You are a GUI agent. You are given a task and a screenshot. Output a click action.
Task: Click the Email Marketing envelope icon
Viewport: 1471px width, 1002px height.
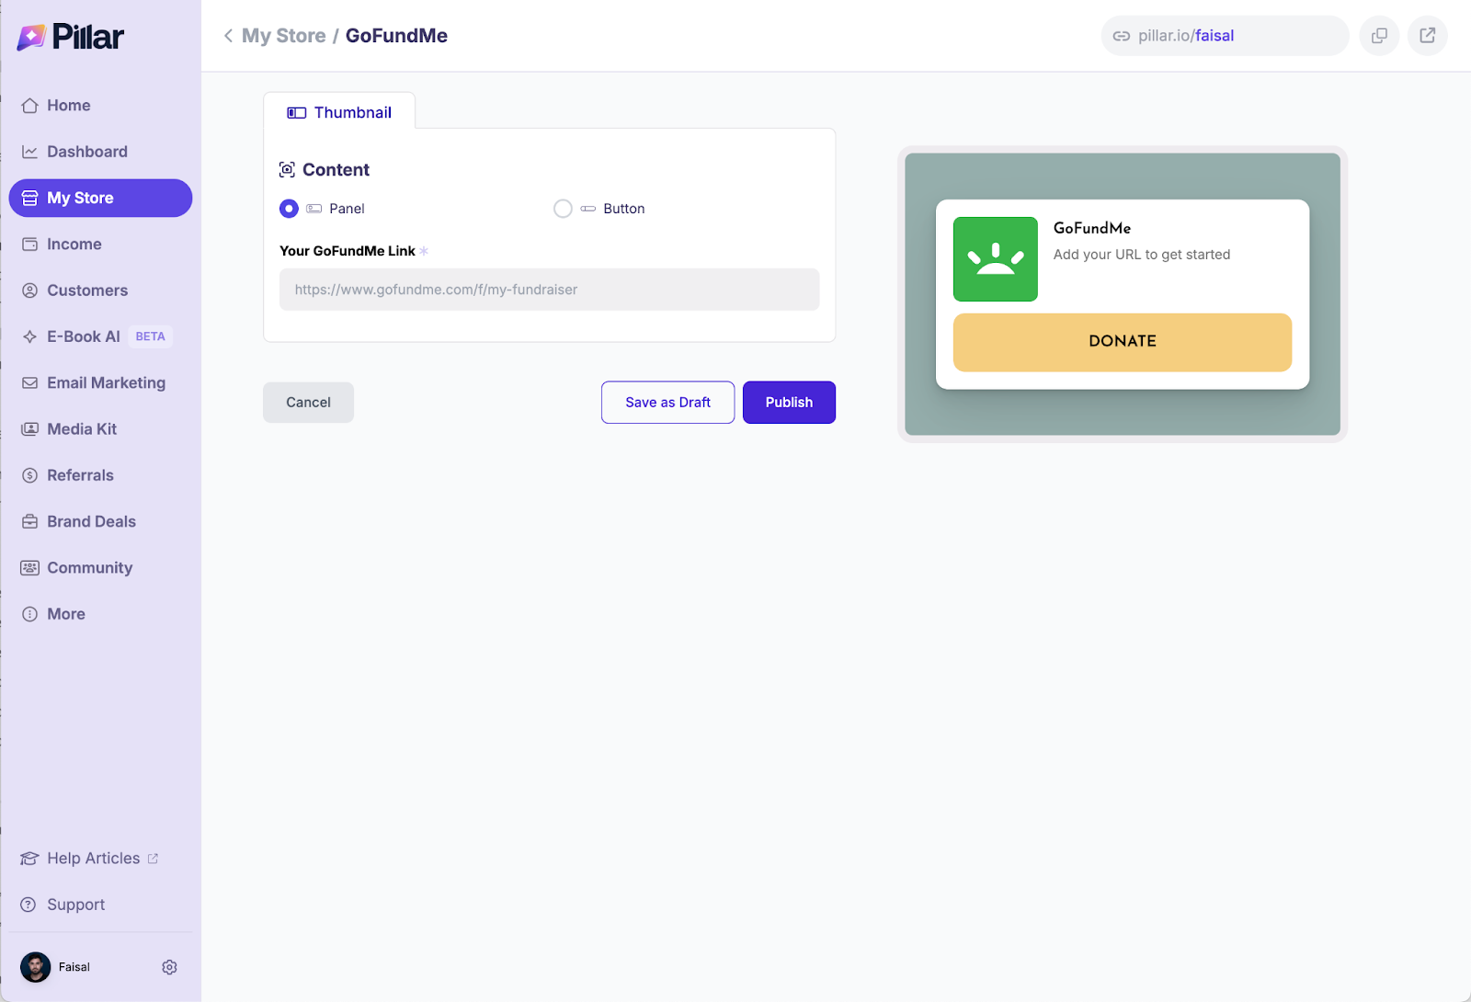29,382
